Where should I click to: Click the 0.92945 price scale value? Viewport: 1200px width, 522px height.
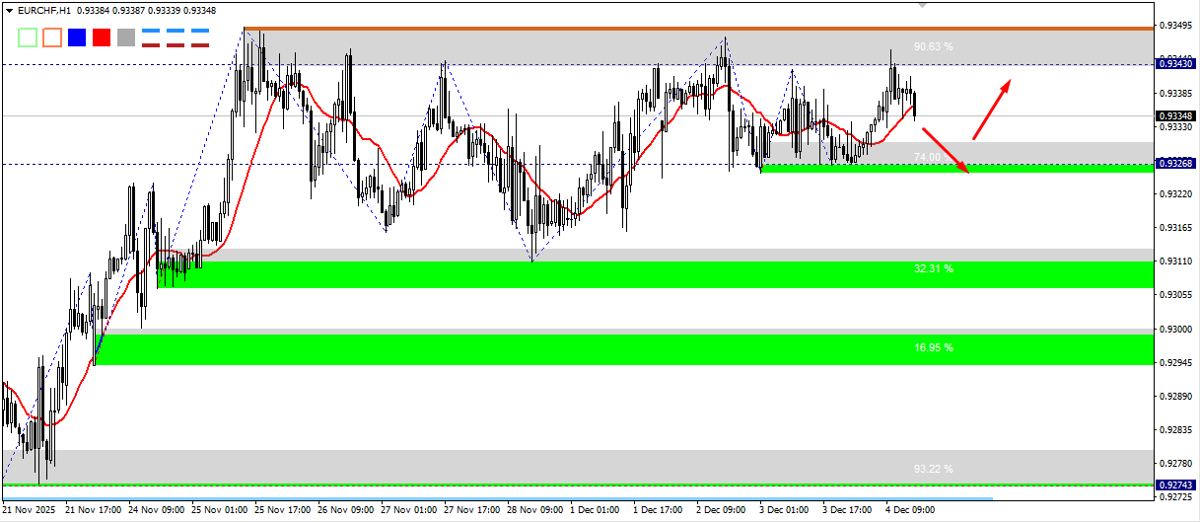1175,362
